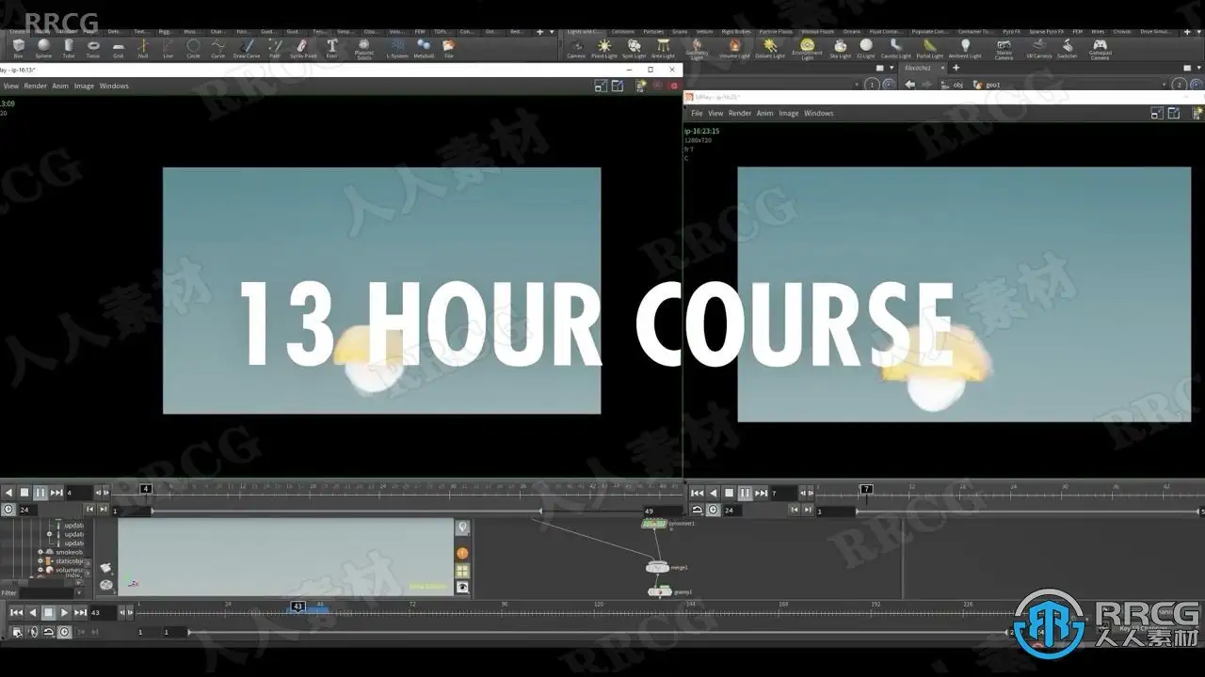Add a GI Light

(x=866, y=47)
